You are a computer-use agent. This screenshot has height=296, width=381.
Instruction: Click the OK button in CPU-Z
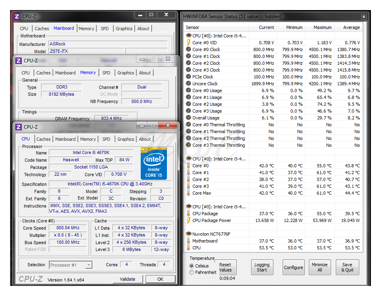[160, 279]
